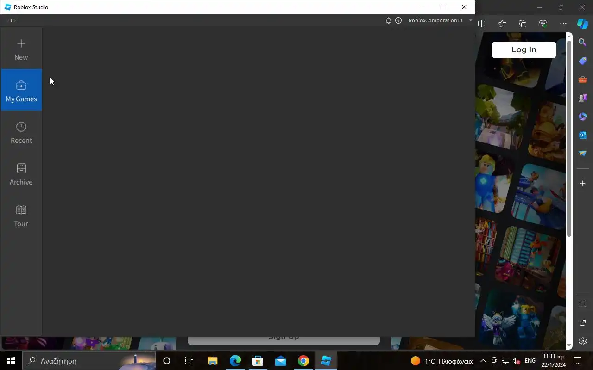Open the Recent tab
This screenshot has width=593, height=370.
coord(21,132)
